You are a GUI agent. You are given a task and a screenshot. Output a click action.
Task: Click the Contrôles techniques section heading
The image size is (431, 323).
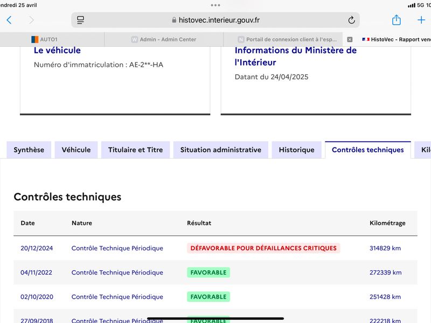(67, 197)
